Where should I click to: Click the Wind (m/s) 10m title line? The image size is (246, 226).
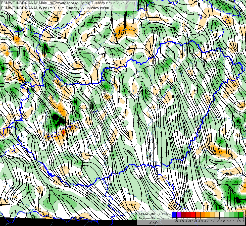(x=55, y=8)
